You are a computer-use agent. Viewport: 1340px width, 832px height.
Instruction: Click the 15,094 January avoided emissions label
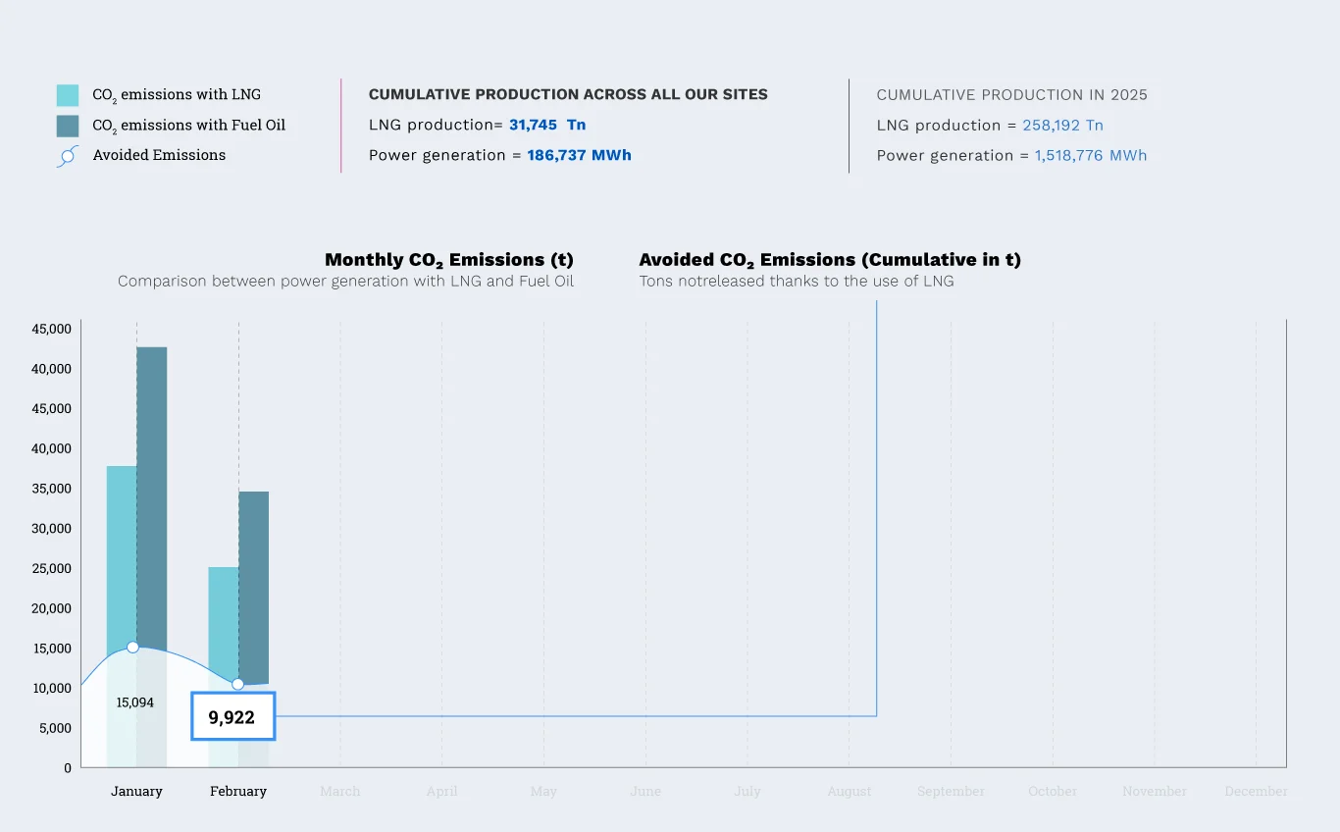pos(135,702)
